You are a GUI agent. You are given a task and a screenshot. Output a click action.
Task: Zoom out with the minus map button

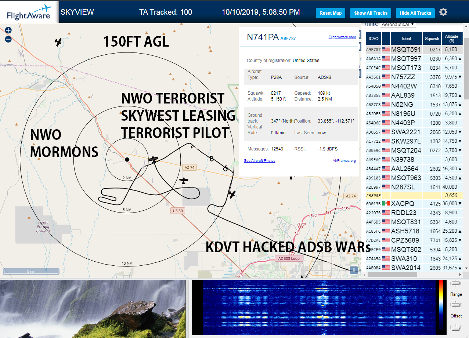click(x=8, y=39)
